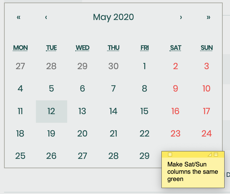Jump to previous year using the « double-arrow
230x194 pixels.
pyautogui.click(x=18, y=17)
